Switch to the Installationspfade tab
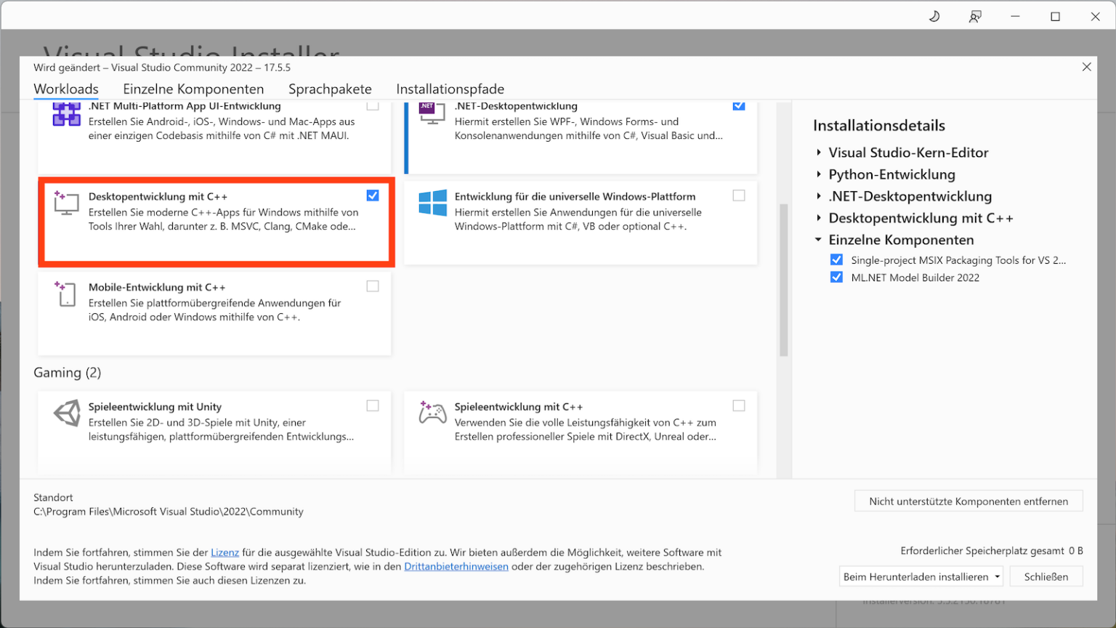Image resolution: width=1116 pixels, height=628 pixels. [x=450, y=89]
